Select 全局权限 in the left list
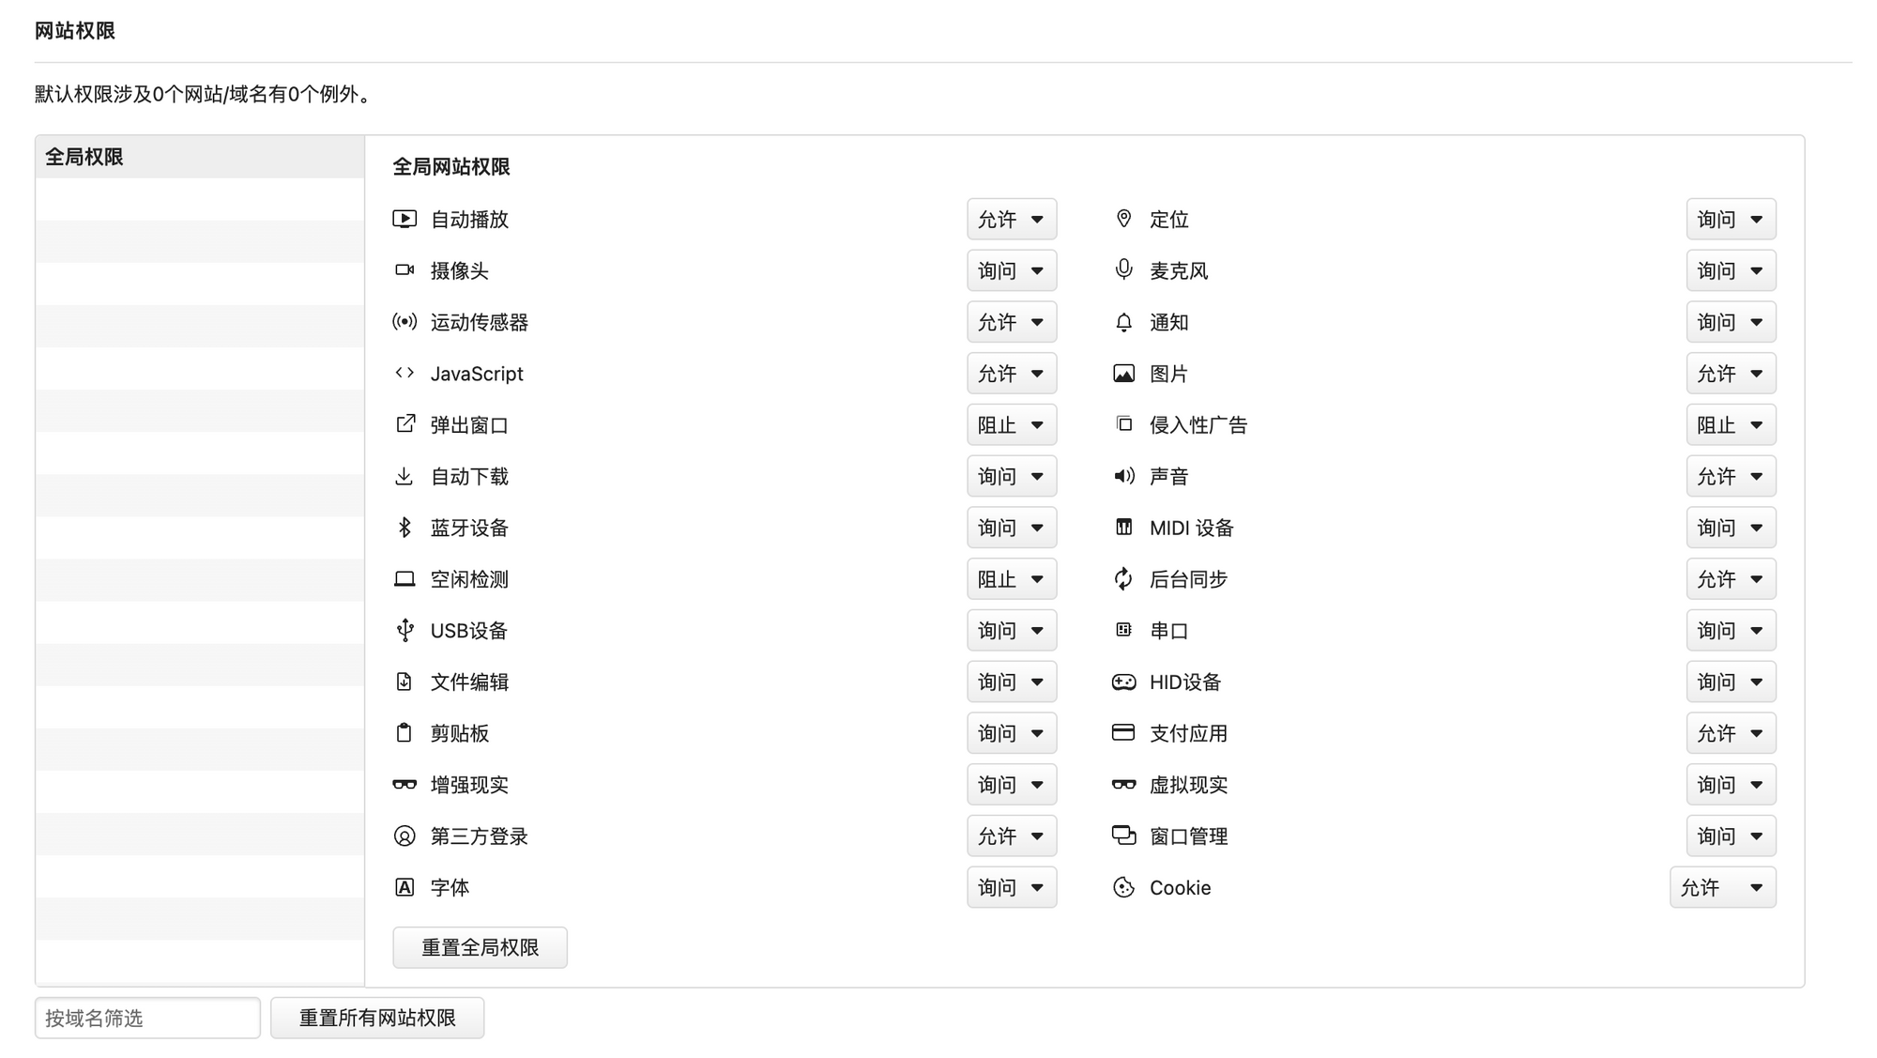Image resolution: width=1877 pixels, height=1058 pixels. coord(200,157)
